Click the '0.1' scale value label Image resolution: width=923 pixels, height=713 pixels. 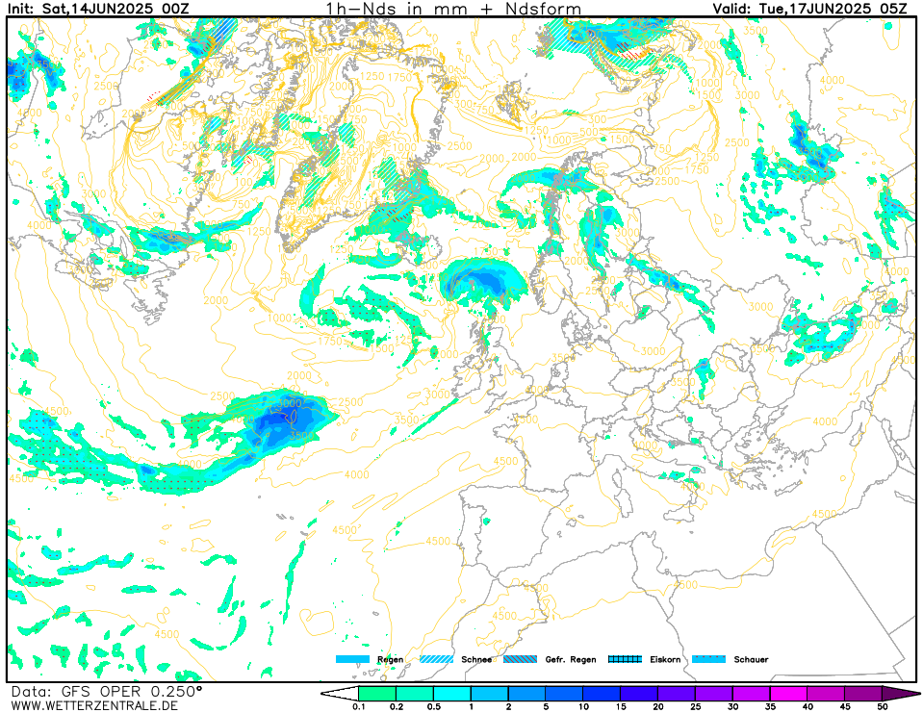coord(358,707)
